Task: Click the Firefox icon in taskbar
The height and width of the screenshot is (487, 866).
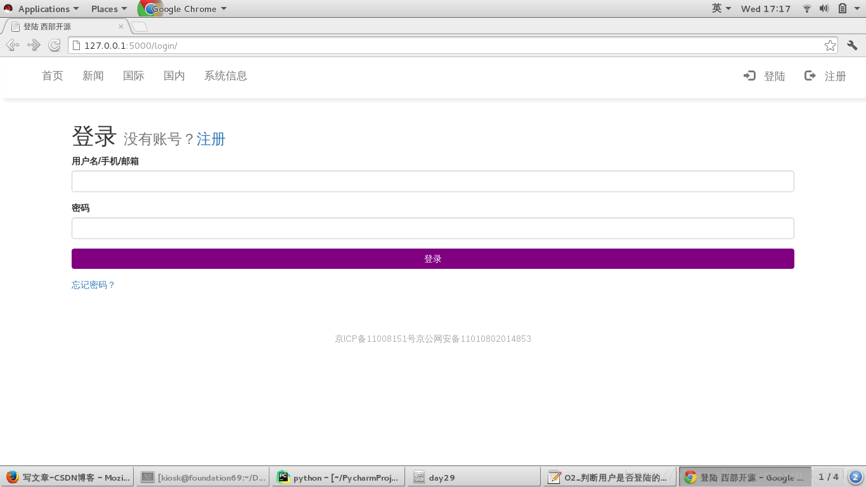Action: coord(13,477)
